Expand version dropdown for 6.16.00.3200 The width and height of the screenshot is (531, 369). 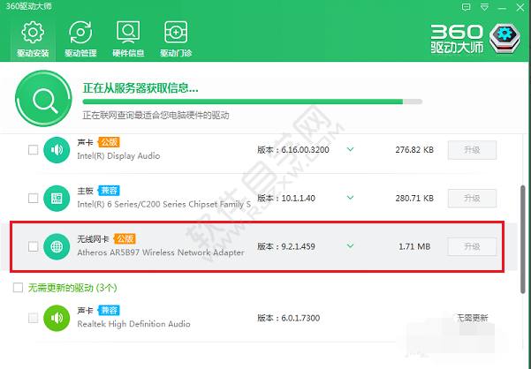(x=351, y=149)
